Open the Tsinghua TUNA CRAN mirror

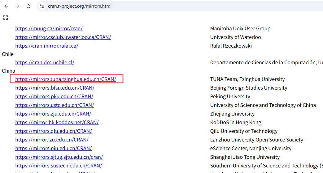click(66, 79)
